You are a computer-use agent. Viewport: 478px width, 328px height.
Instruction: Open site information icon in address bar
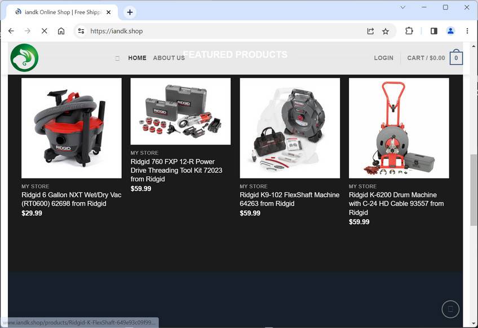click(81, 31)
